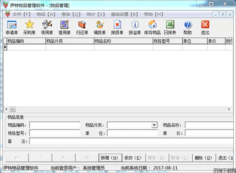The height and width of the screenshot is (173, 236).
Task: Open the 统计【S】 menu
Action: (95, 14)
